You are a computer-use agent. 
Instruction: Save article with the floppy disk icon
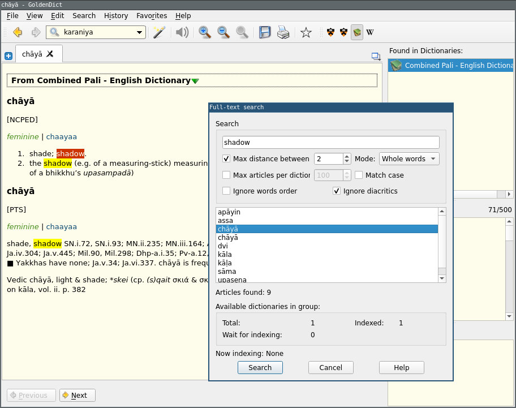(265, 32)
